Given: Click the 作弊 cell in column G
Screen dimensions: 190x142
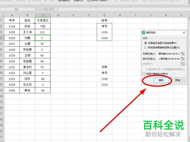Looking at the screenshot, I should [x=104, y=67].
